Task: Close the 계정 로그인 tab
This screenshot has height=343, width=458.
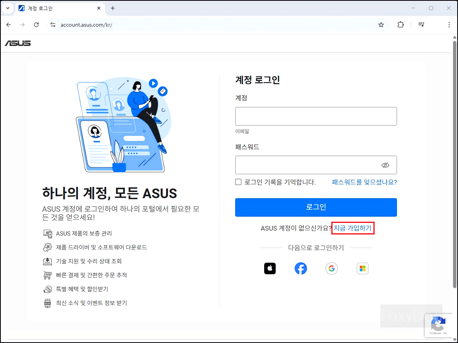Action: pos(99,8)
